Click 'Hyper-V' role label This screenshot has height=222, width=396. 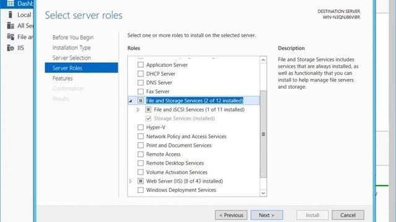click(155, 128)
